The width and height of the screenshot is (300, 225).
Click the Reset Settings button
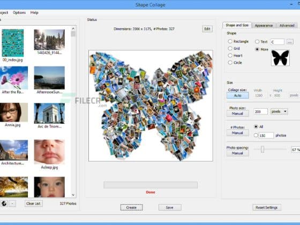(x=267, y=207)
